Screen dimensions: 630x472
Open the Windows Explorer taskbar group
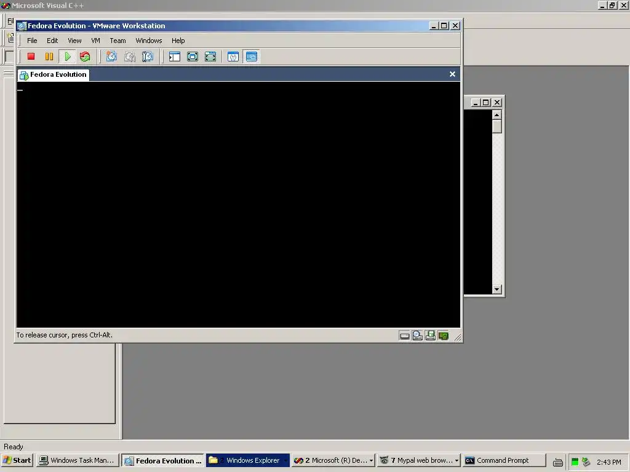point(247,460)
